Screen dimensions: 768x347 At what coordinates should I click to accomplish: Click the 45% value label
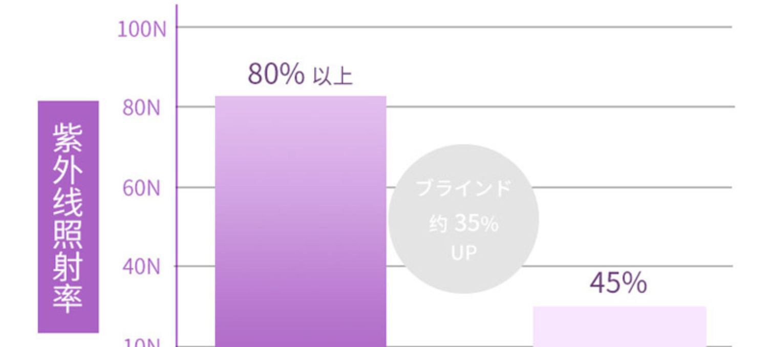click(618, 283)
